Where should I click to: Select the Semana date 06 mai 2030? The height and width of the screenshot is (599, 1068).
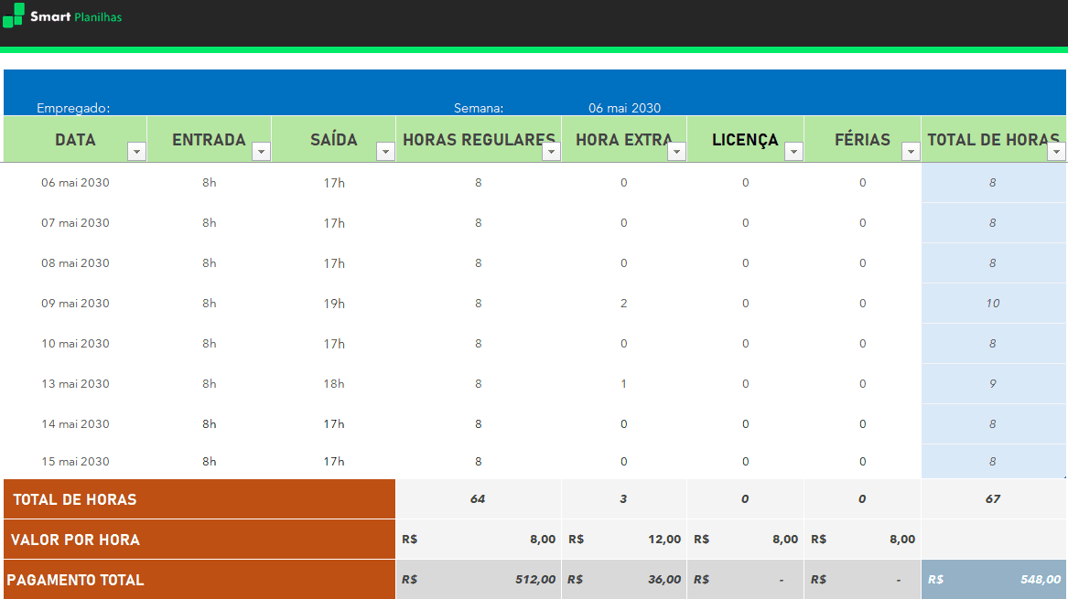pyautogui.click(x=624, y=108)
